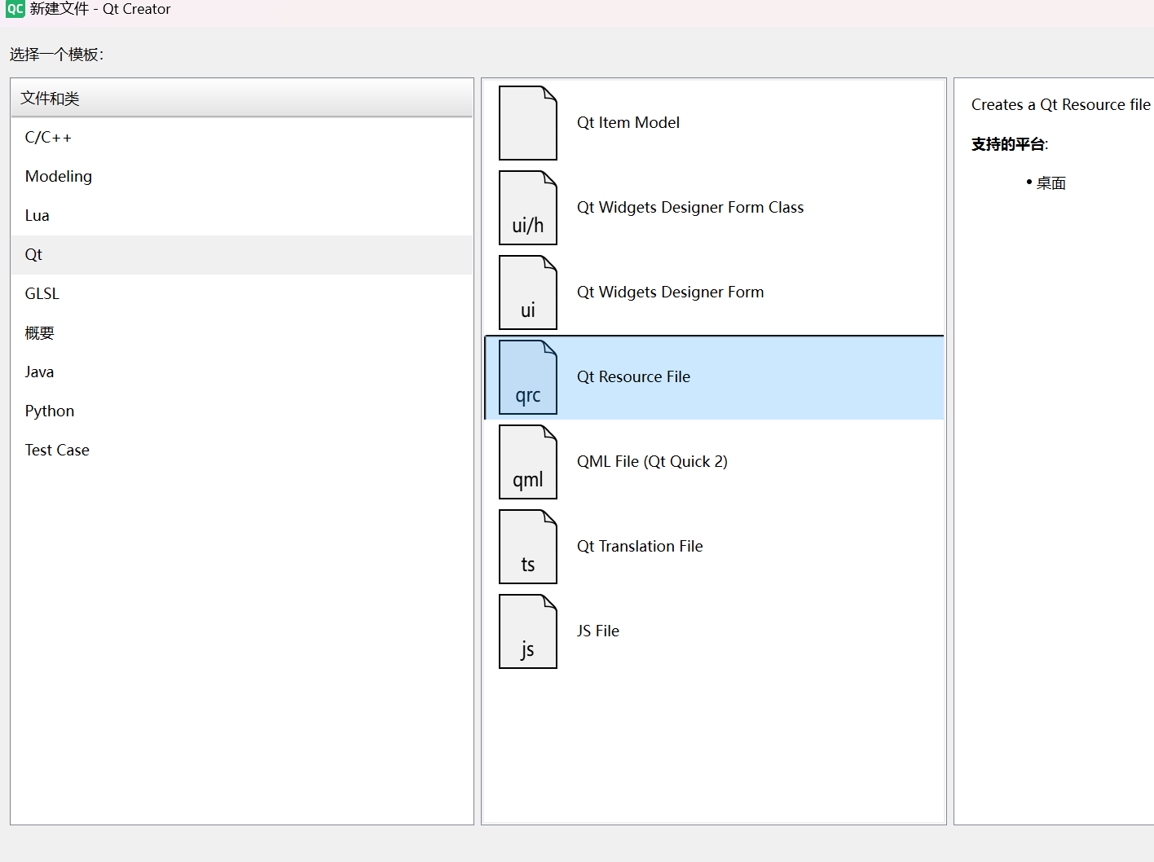Choose the Modeling category
The height and width of the screenshot is (862, 1154).
point(242,177)
